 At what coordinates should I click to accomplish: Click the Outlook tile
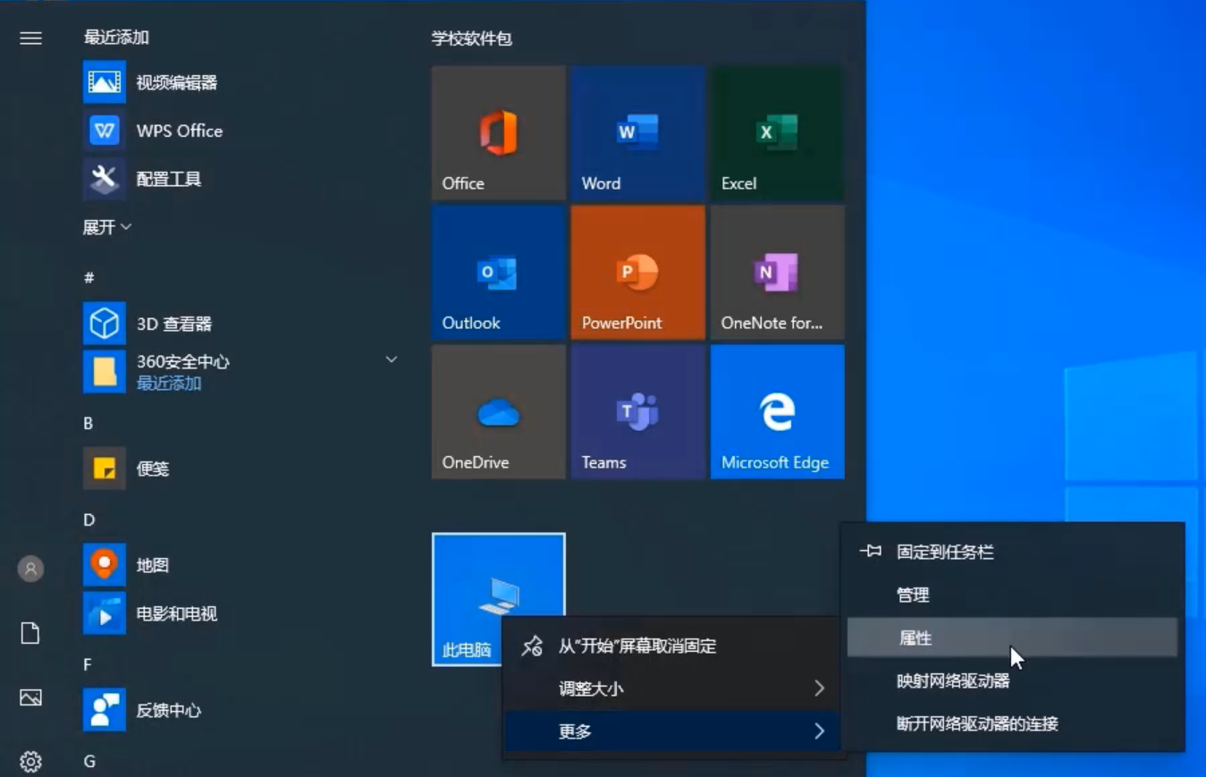pyautogui.click(x=498, y=273)
